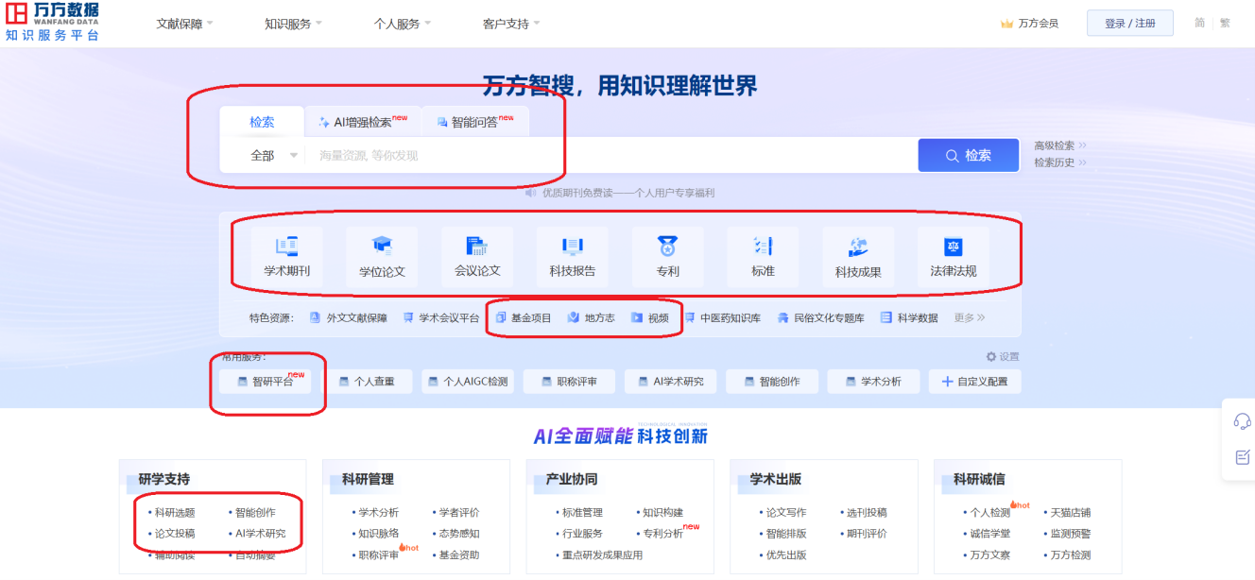Viewport: 1255px width, 580px height.
Task: Open 论文写作 link
Action: 786,513
